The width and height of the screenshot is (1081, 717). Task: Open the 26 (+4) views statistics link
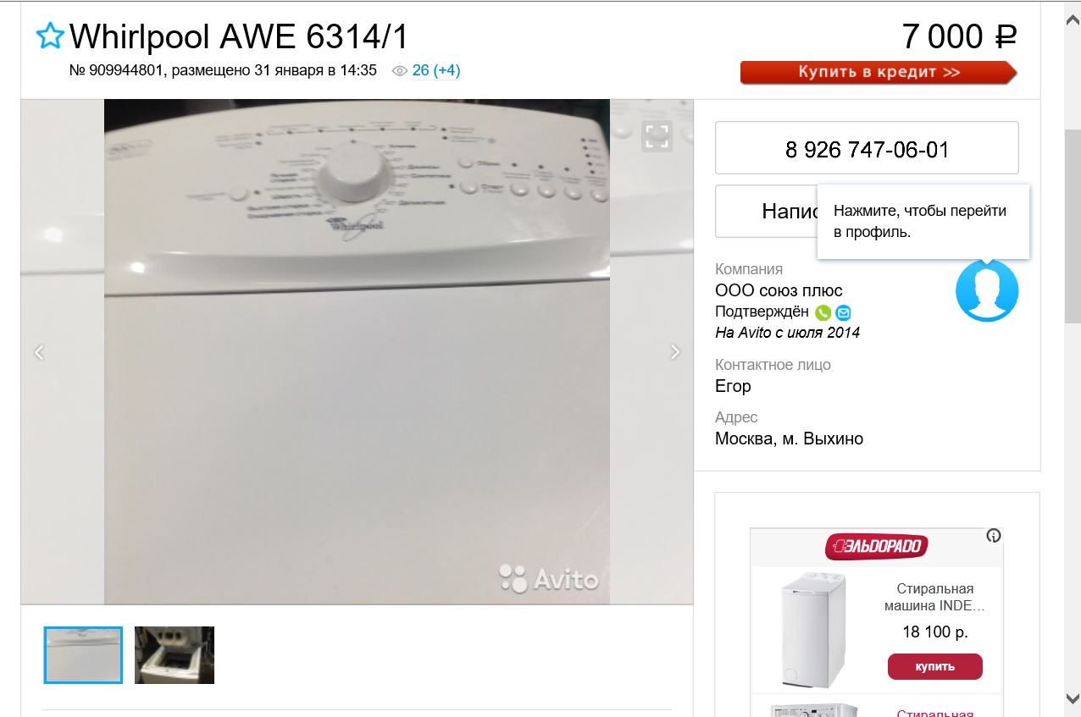point(436,70)
